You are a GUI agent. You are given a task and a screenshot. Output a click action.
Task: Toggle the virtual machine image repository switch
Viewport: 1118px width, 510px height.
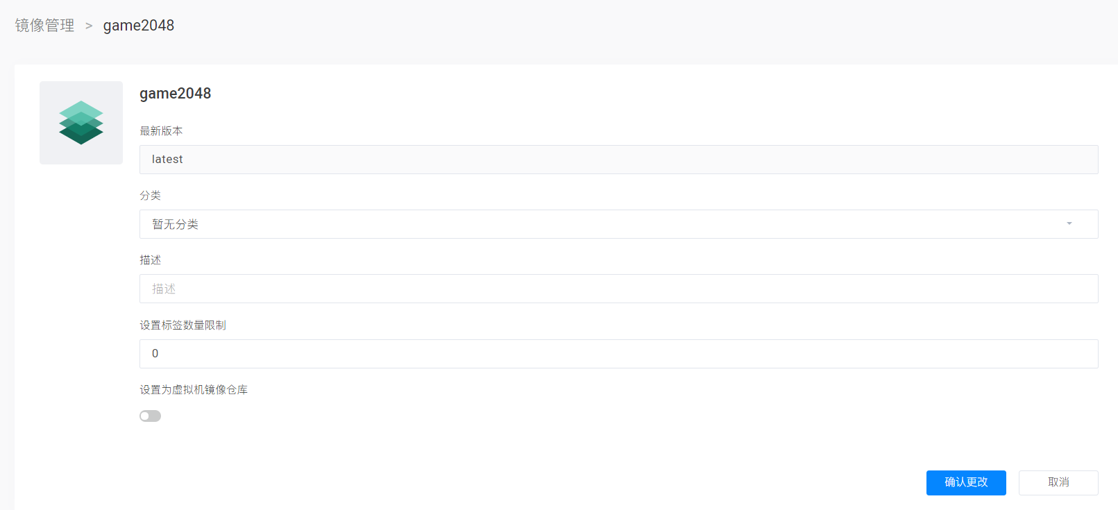150,416
